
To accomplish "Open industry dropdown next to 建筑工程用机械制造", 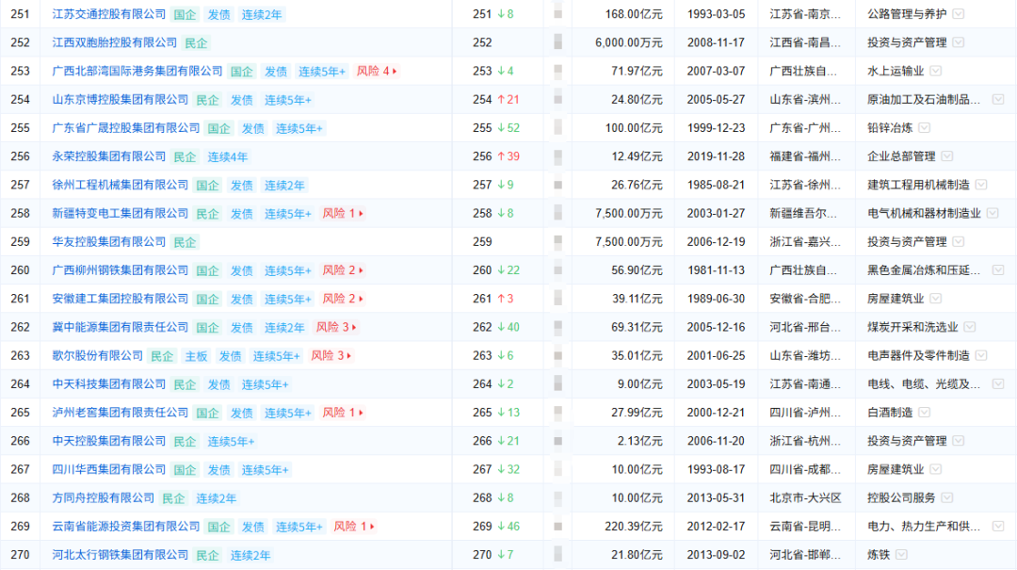I will 981,185.
